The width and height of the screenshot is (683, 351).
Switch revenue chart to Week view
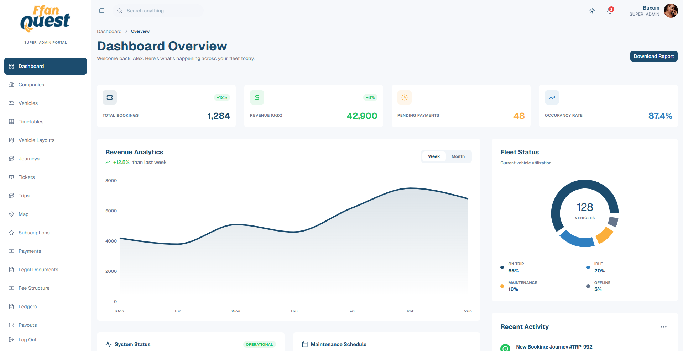pos(434,156)
